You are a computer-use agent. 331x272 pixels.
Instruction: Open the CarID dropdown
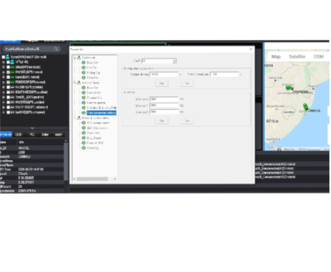coord(159,61)
